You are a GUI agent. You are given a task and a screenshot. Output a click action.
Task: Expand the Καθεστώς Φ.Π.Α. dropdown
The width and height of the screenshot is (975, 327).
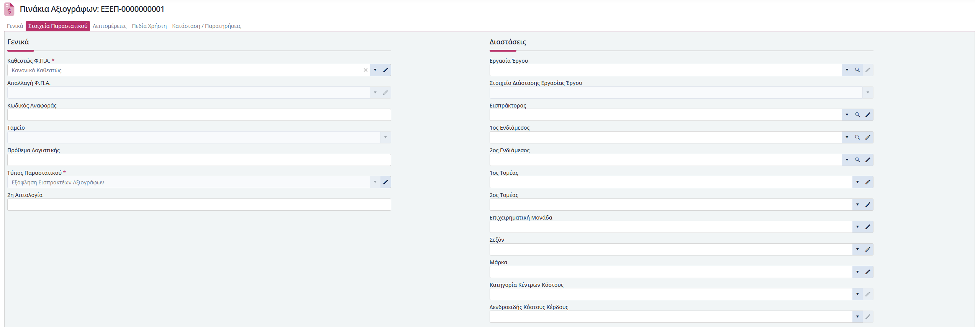pos(375,70)
